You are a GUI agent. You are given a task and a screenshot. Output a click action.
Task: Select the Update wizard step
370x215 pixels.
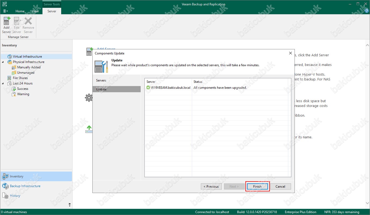pos(117,89)
